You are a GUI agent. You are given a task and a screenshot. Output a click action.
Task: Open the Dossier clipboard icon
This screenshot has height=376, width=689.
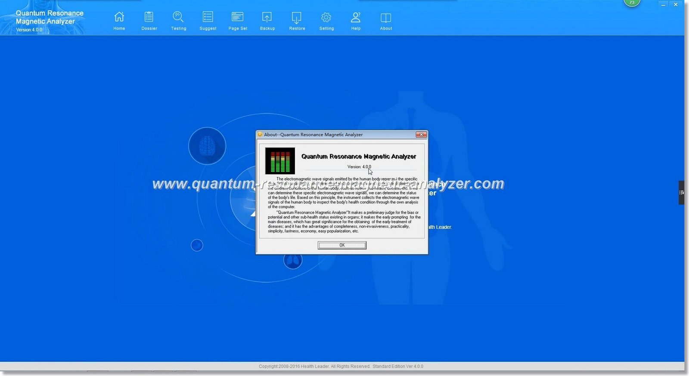pyautogui.click(x=149, y=20)
